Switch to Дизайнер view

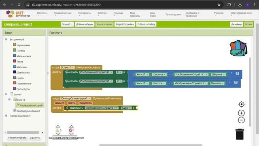(x=236, y=24)
